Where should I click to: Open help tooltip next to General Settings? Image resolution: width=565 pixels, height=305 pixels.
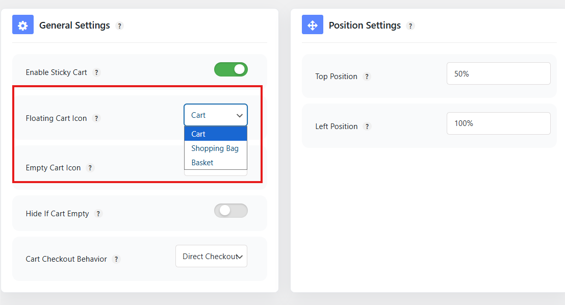pyautogui.click(x=120, y=26)
